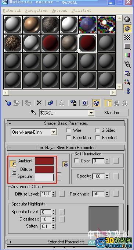Click the Diffuse Level spinner arrows
This screenshot has height=250, width=134.
[53, 194]
